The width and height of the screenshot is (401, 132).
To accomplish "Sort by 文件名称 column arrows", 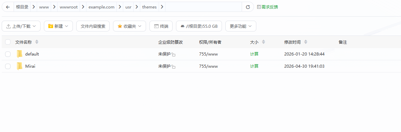I will (x=36, y=42).
